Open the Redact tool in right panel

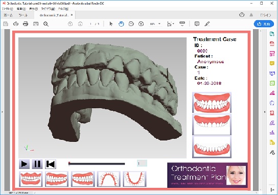click(x=272, y=93)
